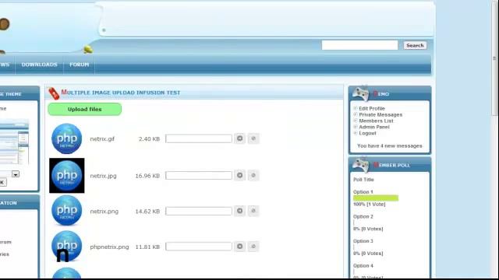Click the gamepad icon on the Demo panel header
This screenshot has height=280, width=499.
click(x=360, y=93)
